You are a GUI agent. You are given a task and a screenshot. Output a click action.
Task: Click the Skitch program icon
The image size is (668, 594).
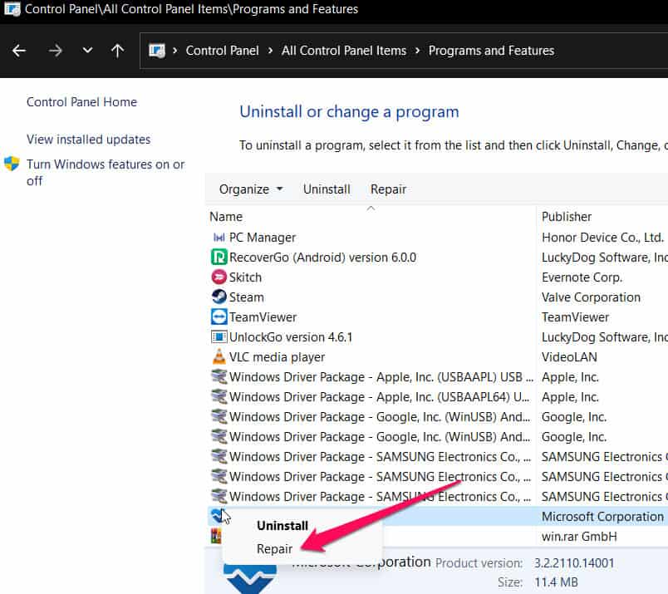click(x=219, y=277)
